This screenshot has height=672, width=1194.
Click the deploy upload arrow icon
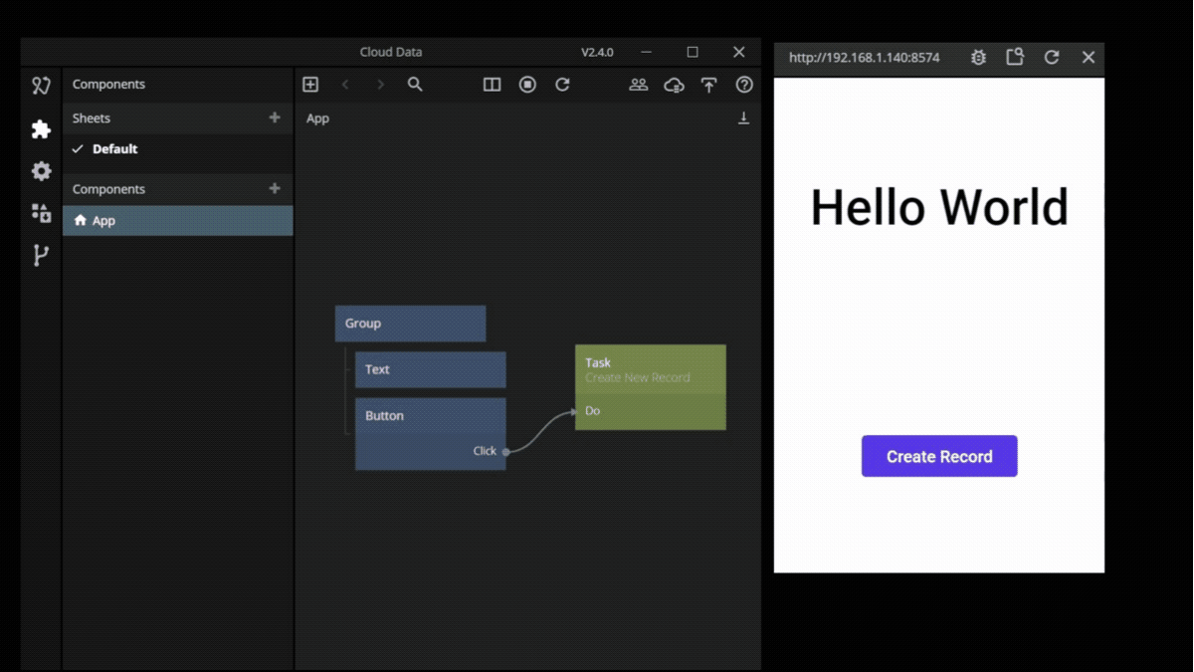(708, 85)
